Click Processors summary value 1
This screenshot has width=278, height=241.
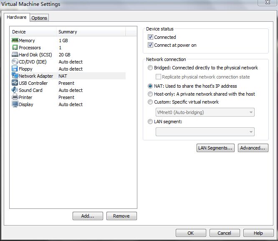60,48
